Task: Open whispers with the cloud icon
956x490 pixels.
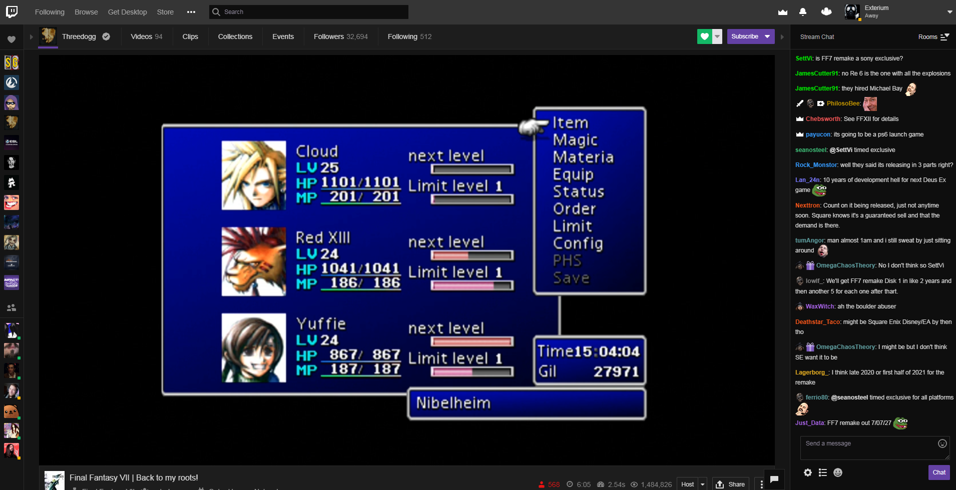Action: point(825,11)
